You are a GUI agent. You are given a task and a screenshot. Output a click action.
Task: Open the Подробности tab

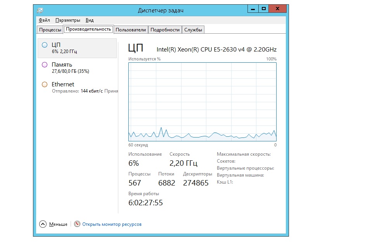[x=165, y=29]
